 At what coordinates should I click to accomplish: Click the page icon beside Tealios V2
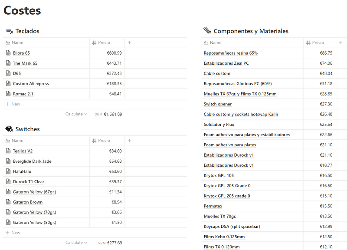[x=8, y=151]
